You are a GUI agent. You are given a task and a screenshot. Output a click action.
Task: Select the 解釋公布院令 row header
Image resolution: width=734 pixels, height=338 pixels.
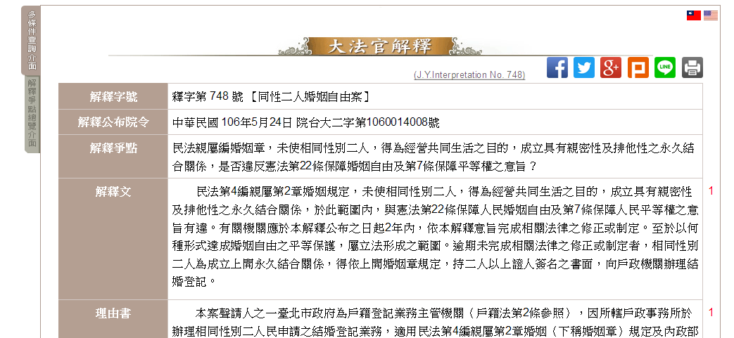[113, 122]
